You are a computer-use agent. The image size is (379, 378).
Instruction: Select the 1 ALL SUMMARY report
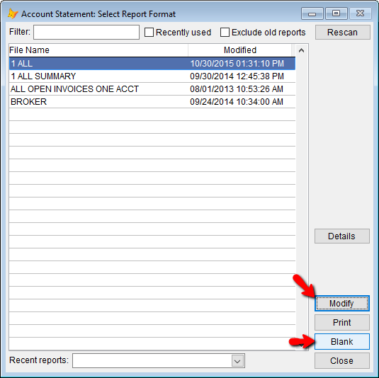tap(152, 76)
